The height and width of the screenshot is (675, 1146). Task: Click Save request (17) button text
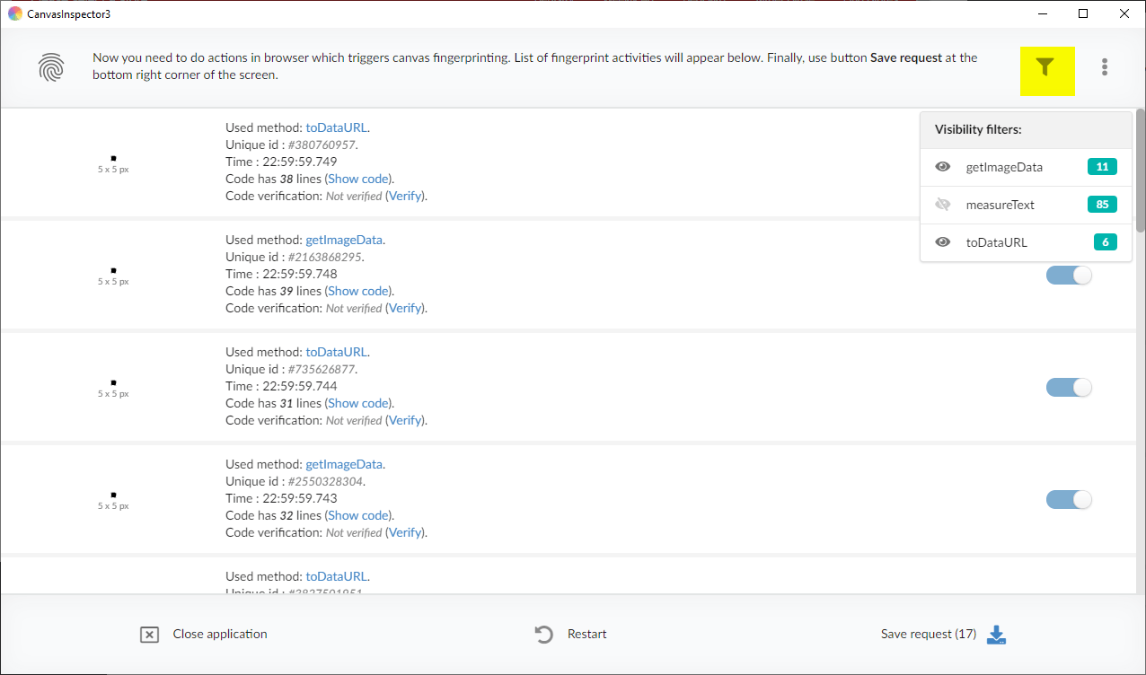pyautogui.click(x=929, y=634)
